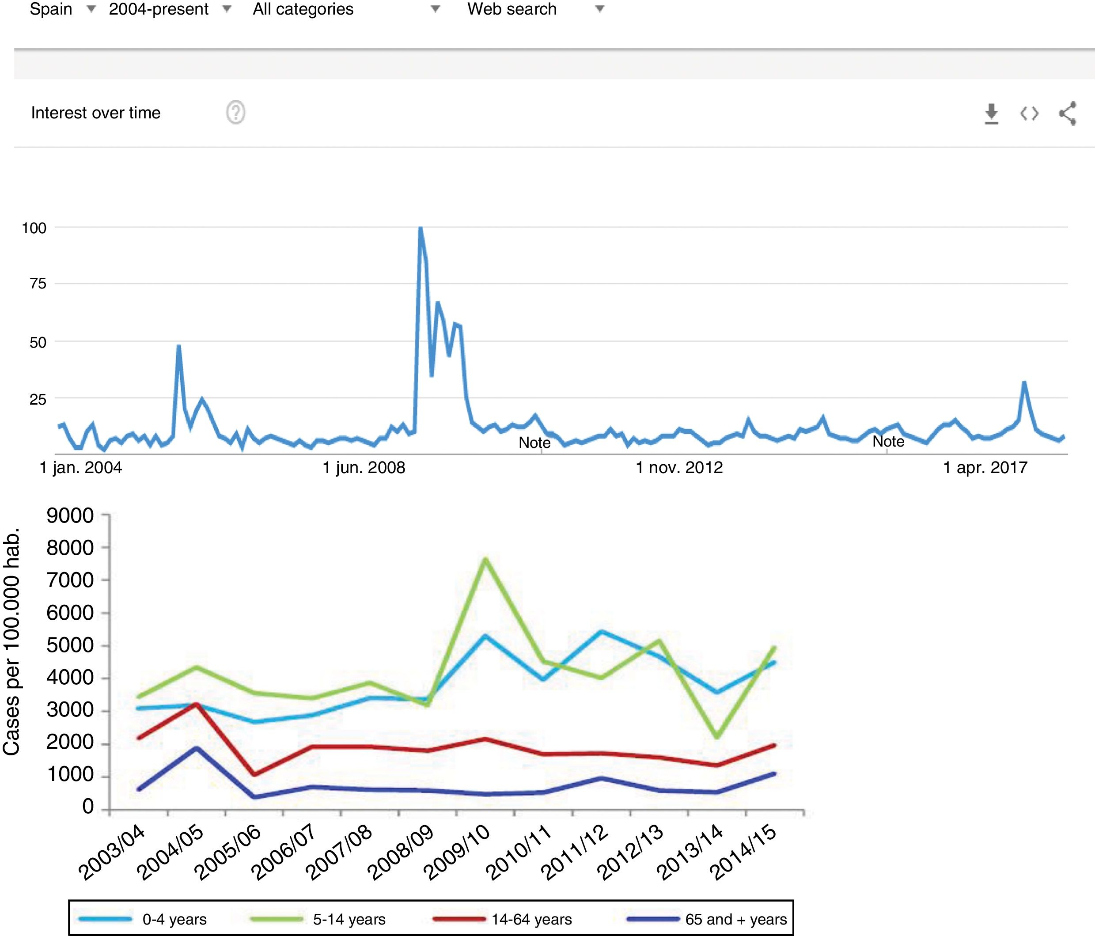Click the embed code brackets icon
The width and height of the screenshot is (1095, 936).
[1029, 114]
